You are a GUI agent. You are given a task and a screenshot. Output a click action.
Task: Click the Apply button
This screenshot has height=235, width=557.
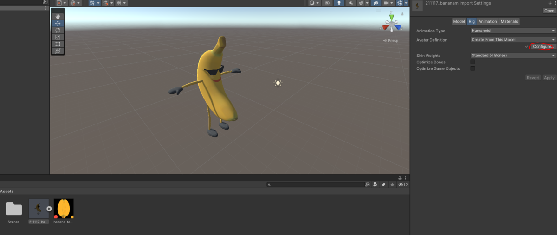[549, 78]
